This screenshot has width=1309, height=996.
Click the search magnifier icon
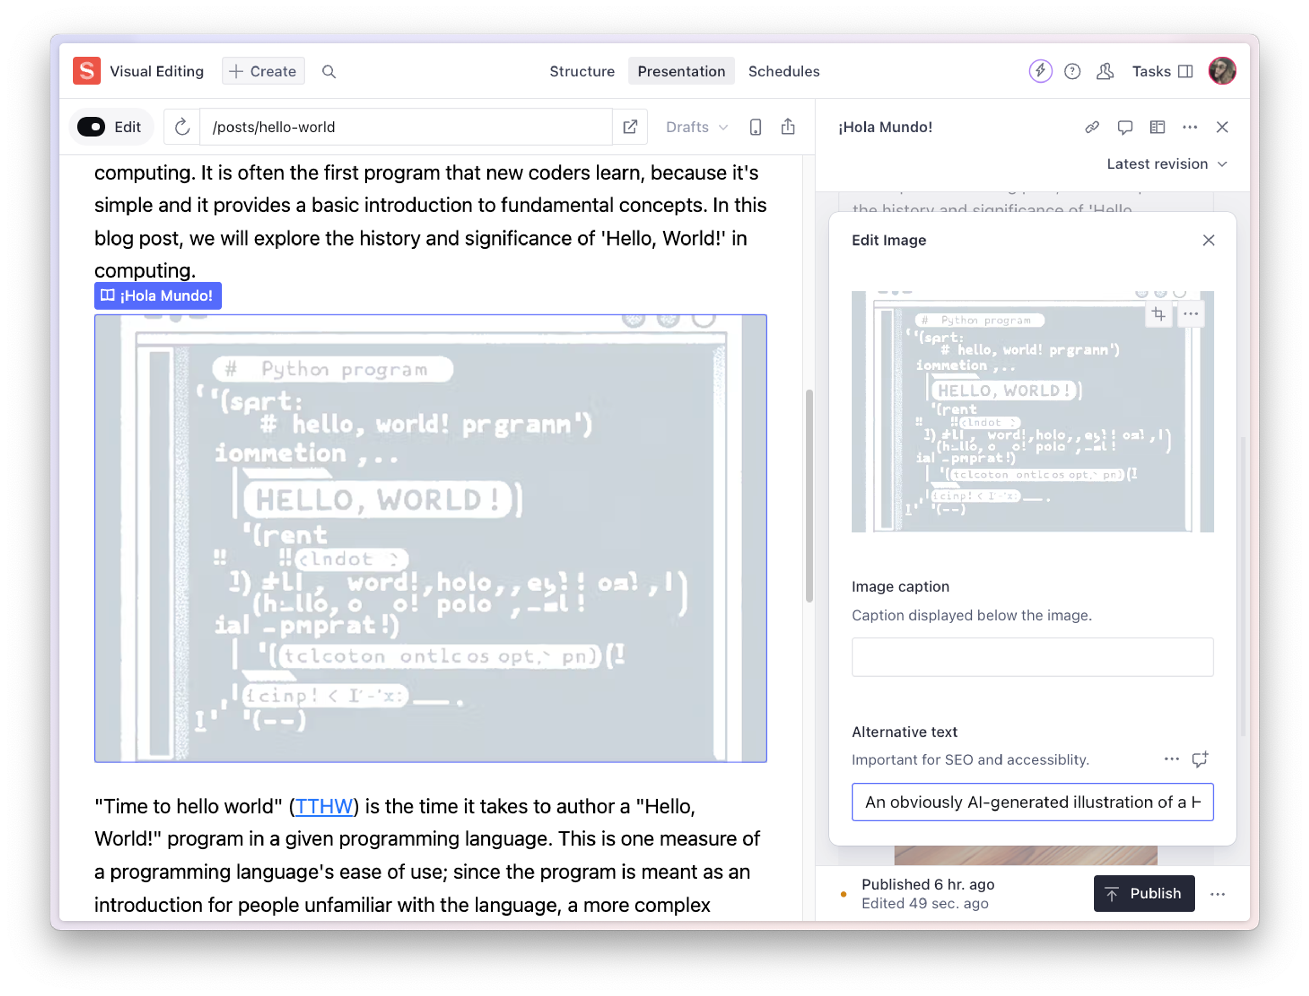(329, 72)
